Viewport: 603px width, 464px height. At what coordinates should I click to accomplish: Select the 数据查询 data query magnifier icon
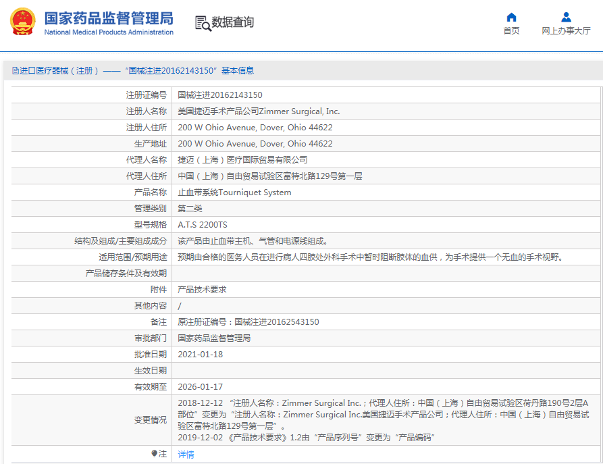201,22
